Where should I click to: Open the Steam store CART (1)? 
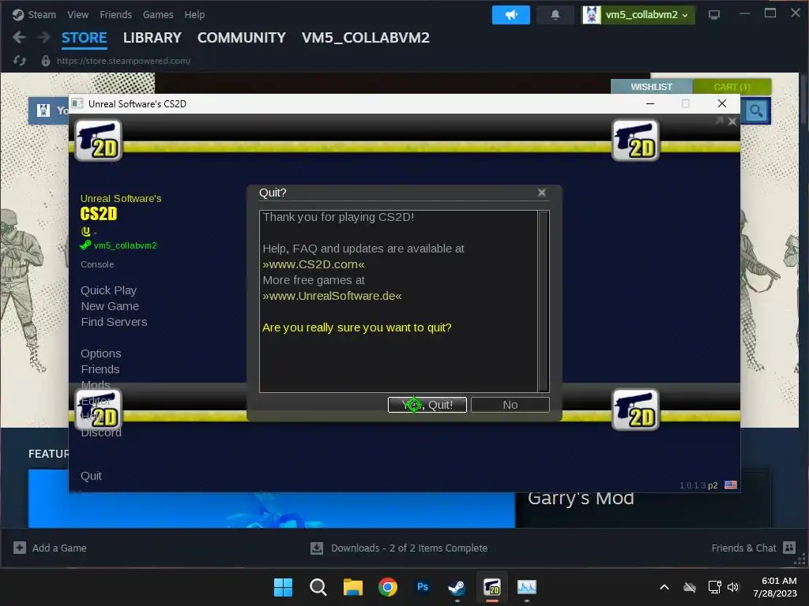(732, 87)
